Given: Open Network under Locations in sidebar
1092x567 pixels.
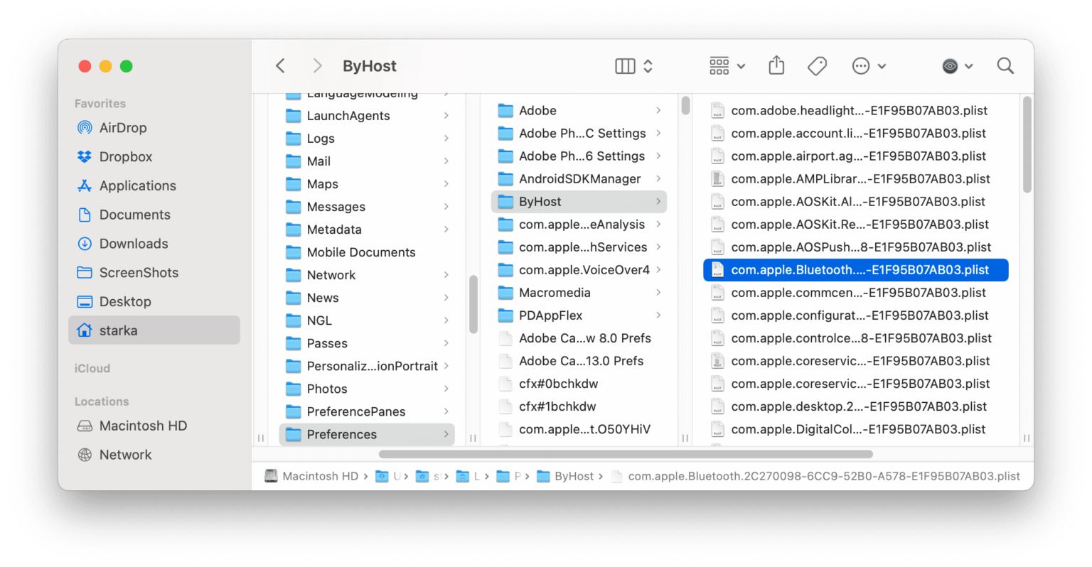Looking at the screenshot, I should (x=154, y=455).
